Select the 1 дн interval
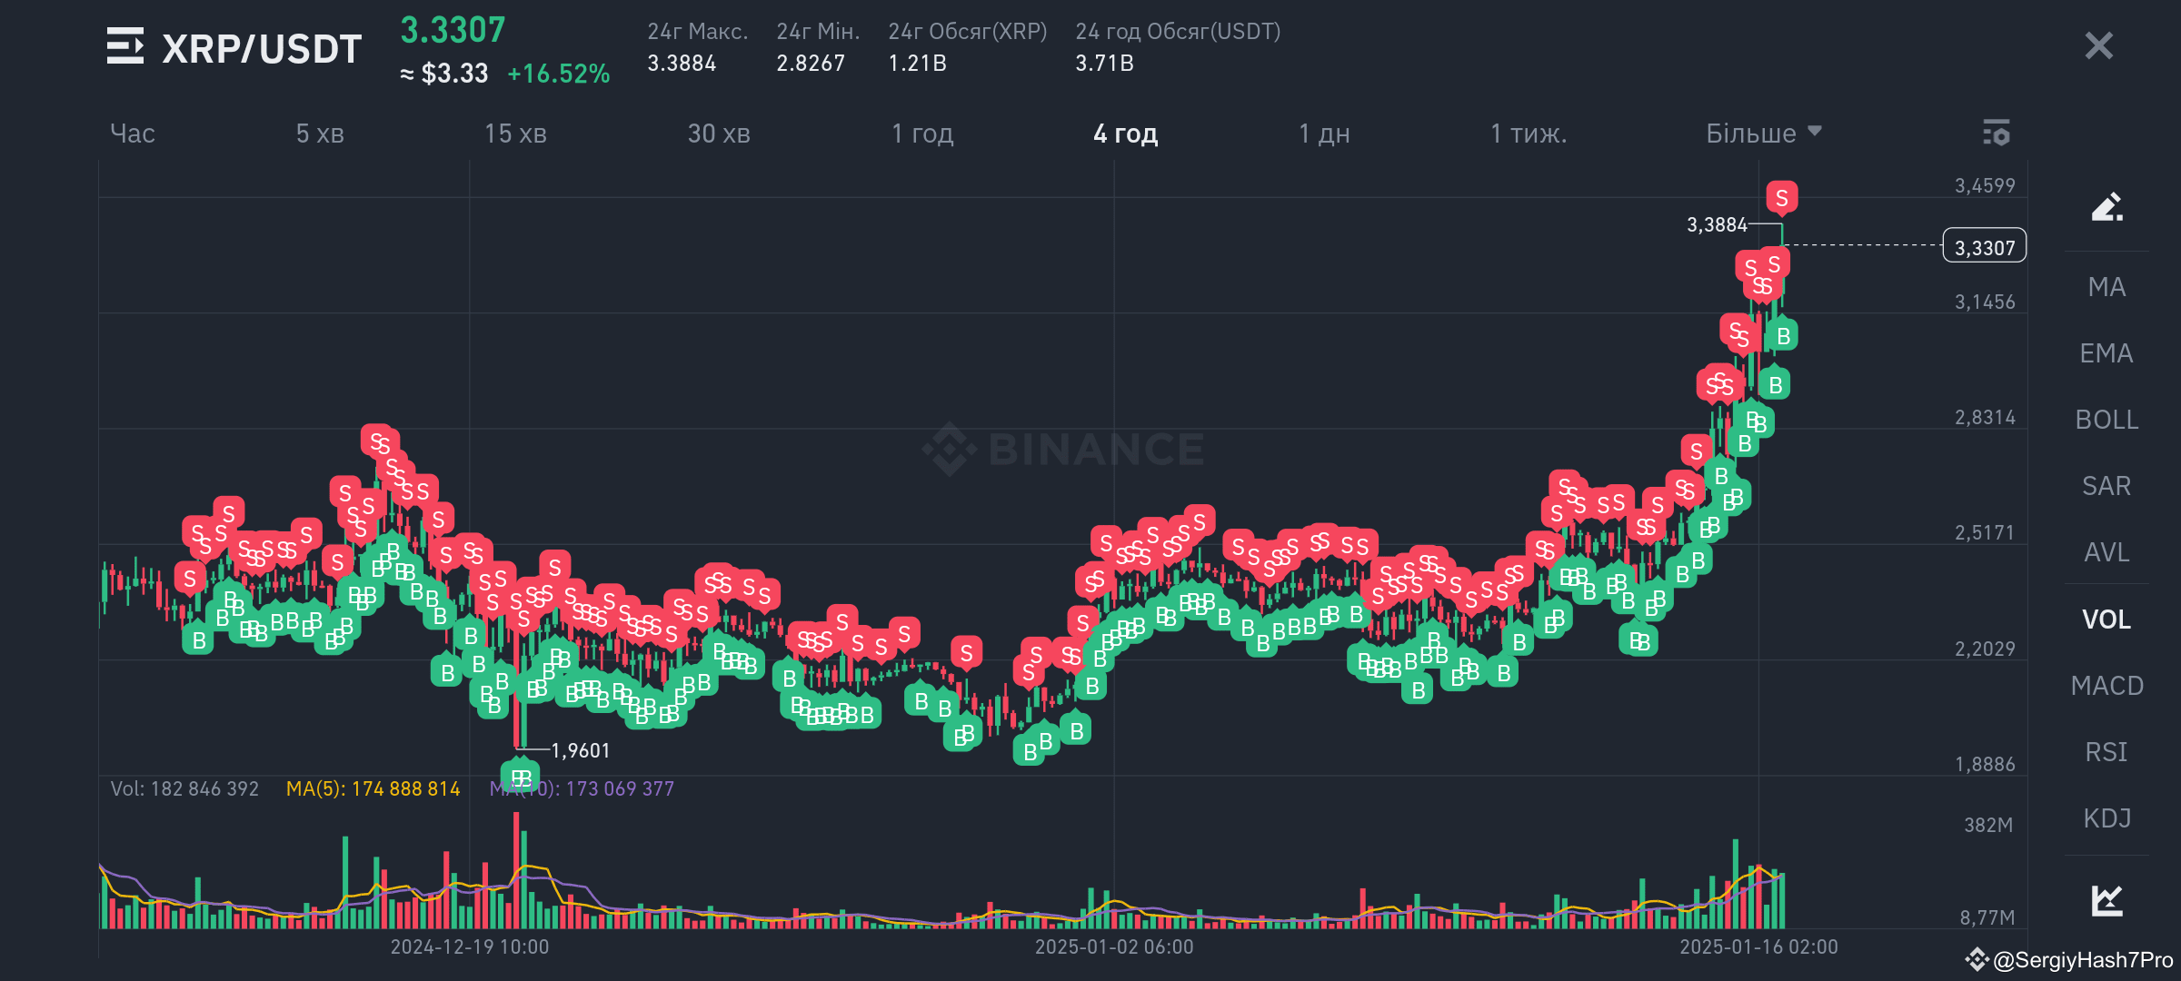Image resolution: width=2181 pixels, height=981 pixels. tap(1324, 134)
